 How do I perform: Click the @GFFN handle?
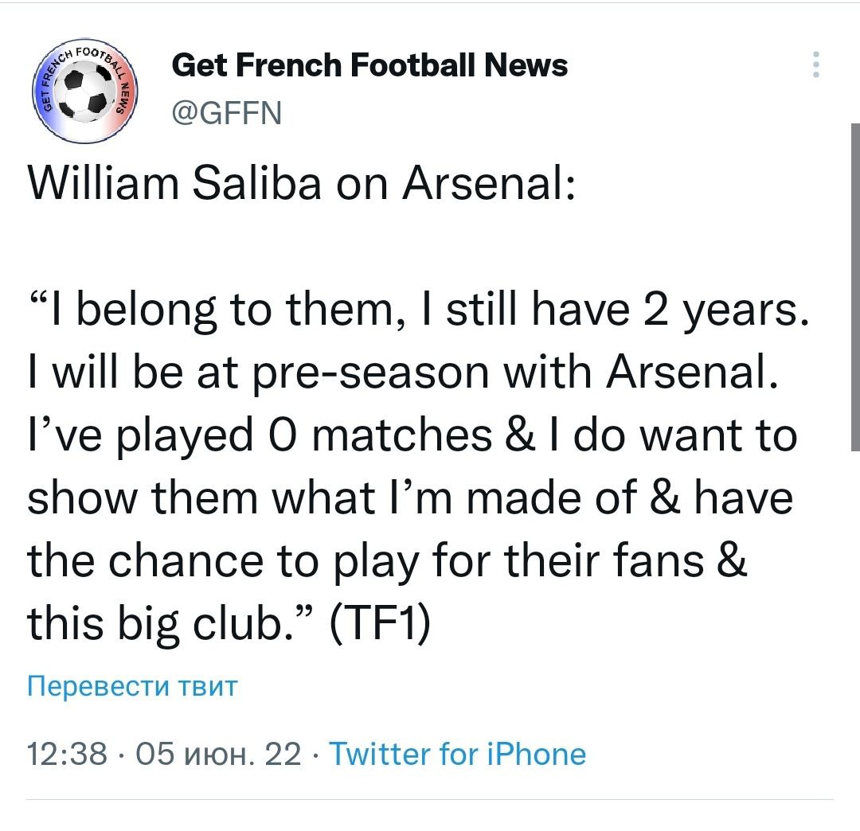227,115
